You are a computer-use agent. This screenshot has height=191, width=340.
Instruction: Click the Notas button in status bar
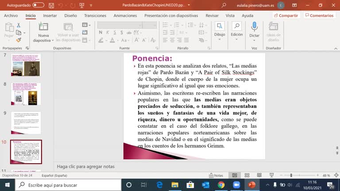216,176
